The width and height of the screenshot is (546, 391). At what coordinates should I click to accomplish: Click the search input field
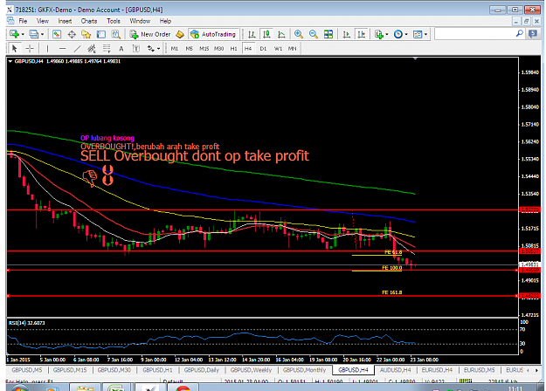[x=474, y=34]
